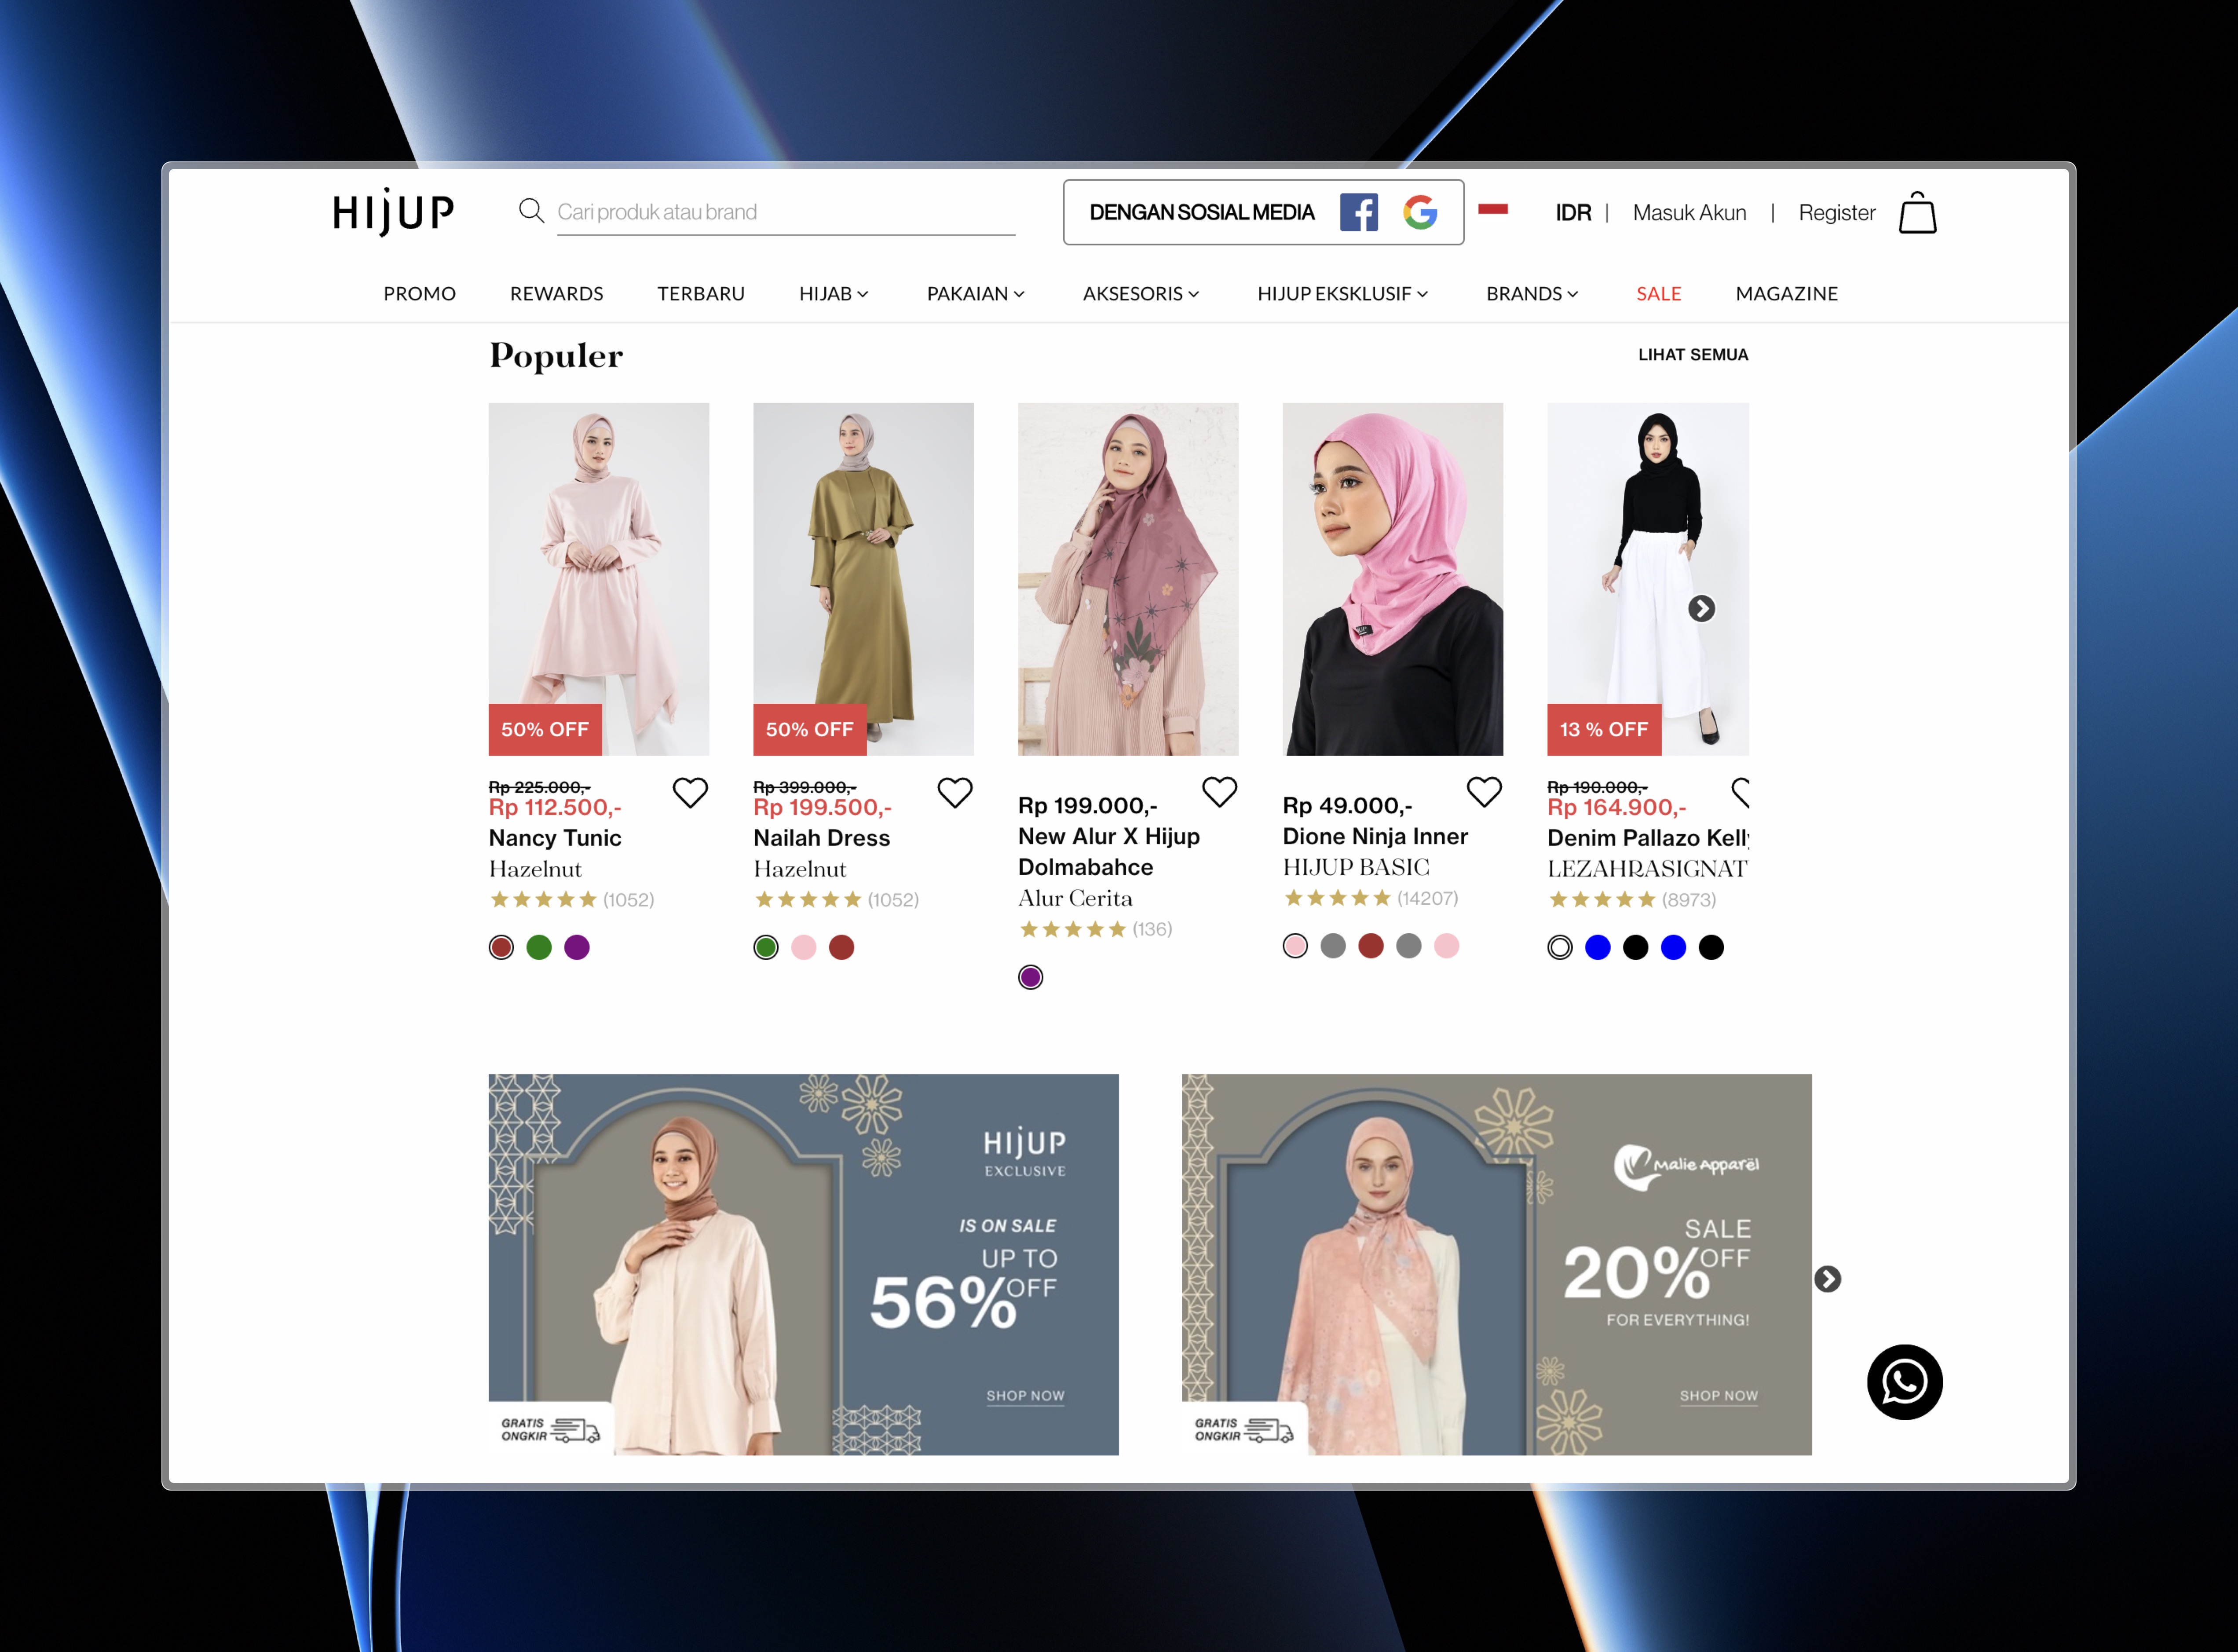The width and height of the screenshot is (2238, 1652).
Task: Open the PROMO menu item
Action: pyautogui.click(x=419, y=293)
